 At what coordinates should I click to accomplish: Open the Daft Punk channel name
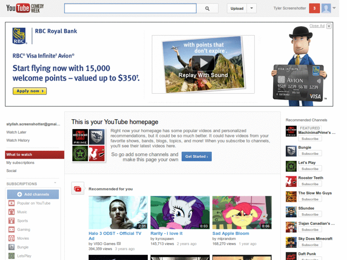click(307, 254)
